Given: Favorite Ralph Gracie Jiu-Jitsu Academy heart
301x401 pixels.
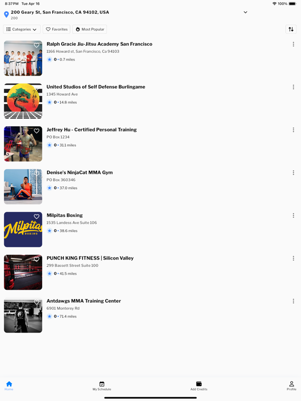Looking at the screenshot, I should (37, 45).
